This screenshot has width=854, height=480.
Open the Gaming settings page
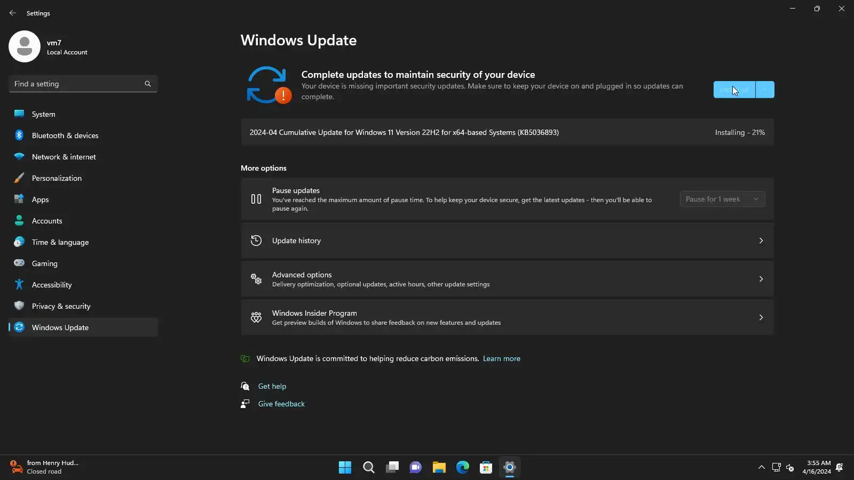83,263
